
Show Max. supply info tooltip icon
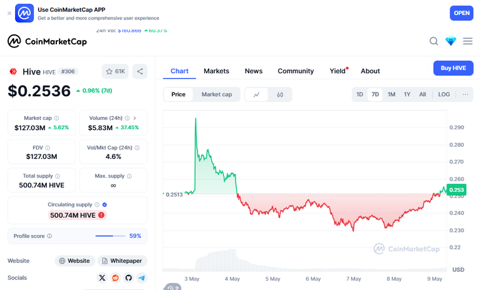pos(129,176)
